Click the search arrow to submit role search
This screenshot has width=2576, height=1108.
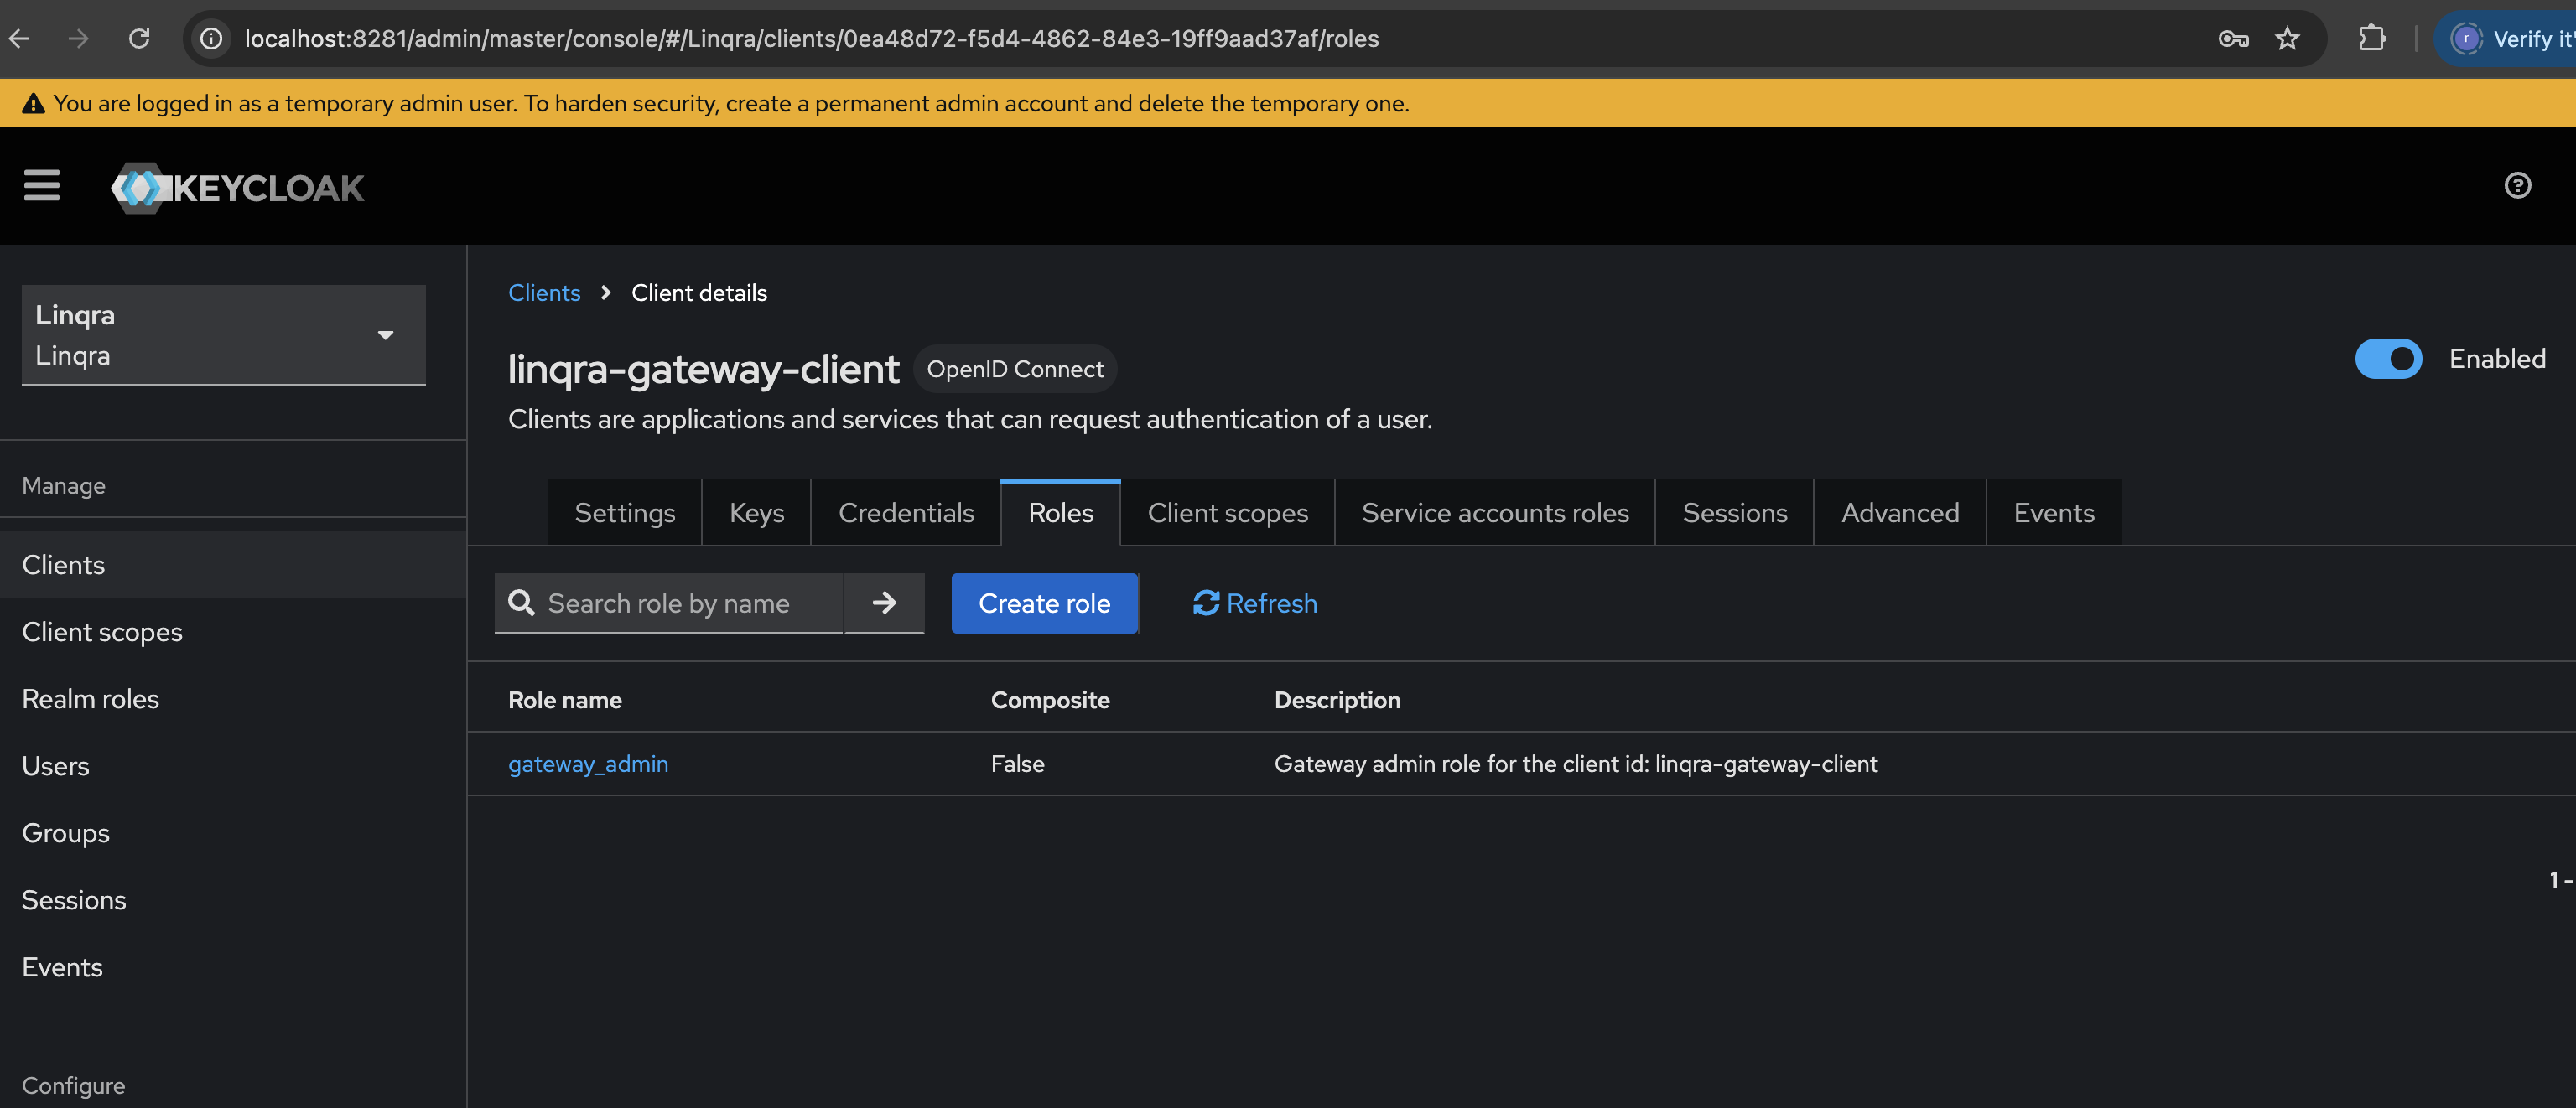(x=884, y=603)
